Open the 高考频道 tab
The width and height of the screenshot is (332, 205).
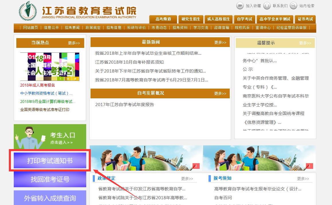tap(163, 19)
